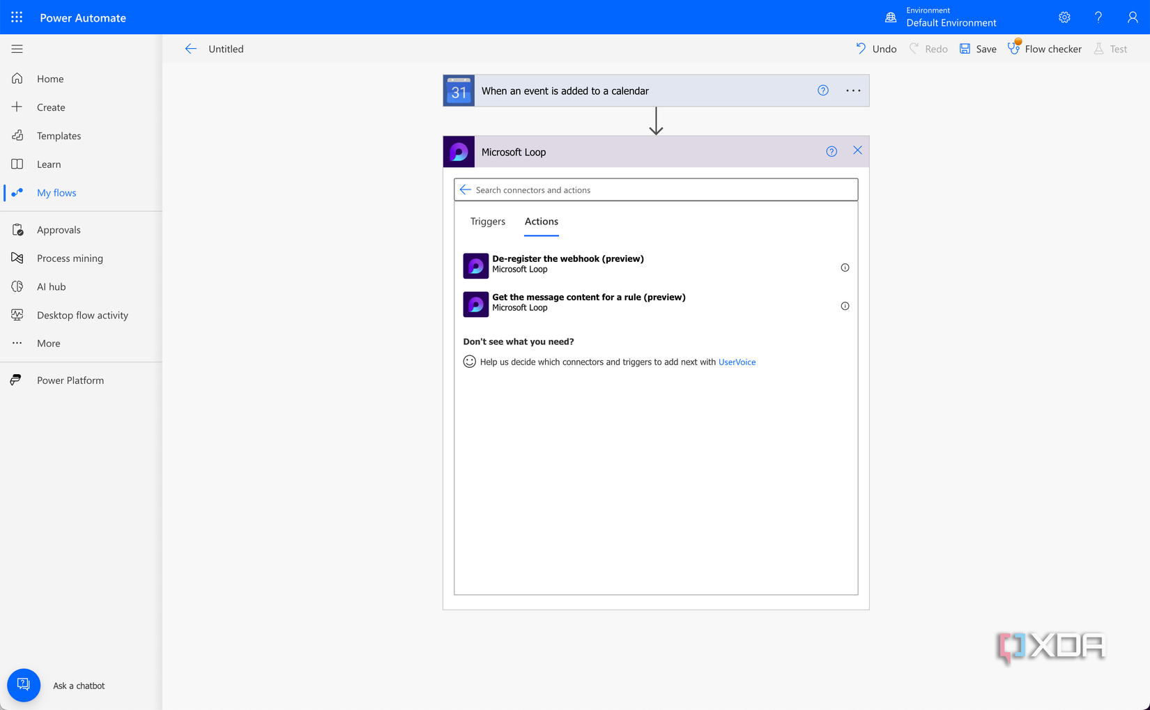Show info for Get the message content
This screenshot has height=710, width=1150.
(x=845, y=306)
